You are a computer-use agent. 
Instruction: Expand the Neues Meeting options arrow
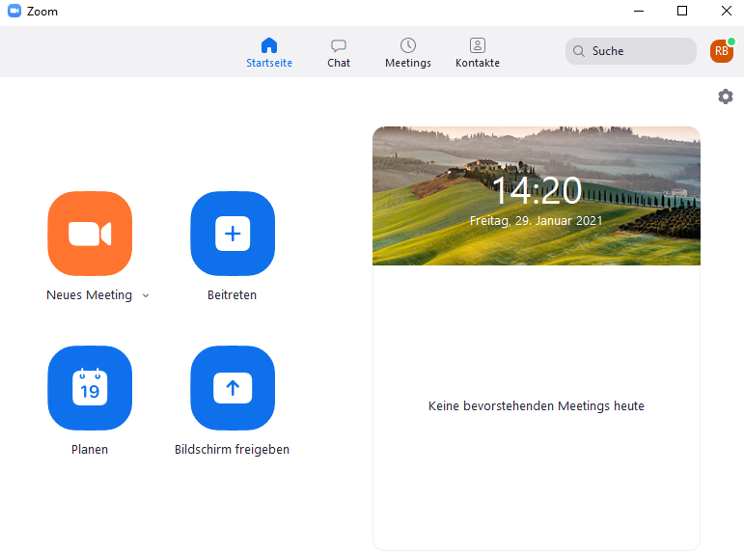(x=146, y=295)
